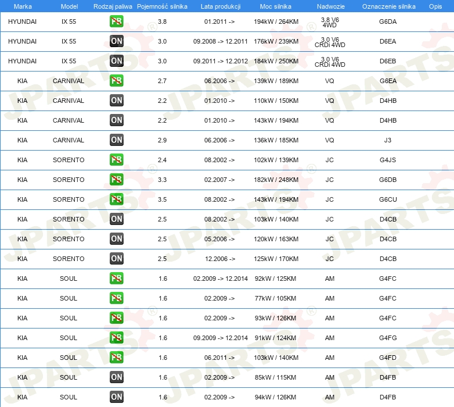The width and height of the screenshot is (454, 407).
Task: Click body type 3.8 V6 4WD
Action: point(330,22)
